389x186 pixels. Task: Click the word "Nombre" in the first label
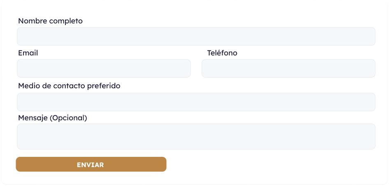point(32,21)
